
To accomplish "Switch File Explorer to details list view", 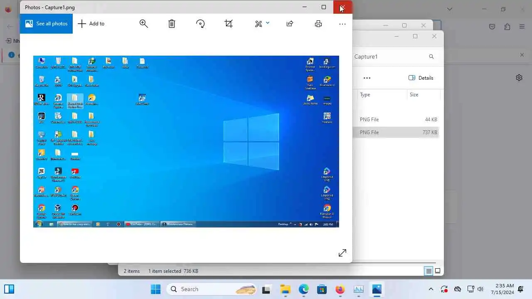I will click(x=429, y=271).
